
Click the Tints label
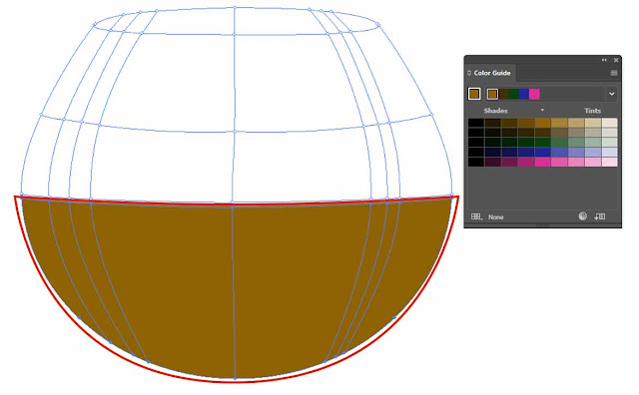point(592,111)
